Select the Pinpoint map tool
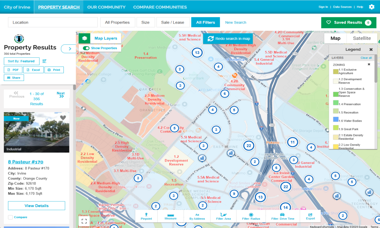The image size is (380, 228). coord(146,216)
